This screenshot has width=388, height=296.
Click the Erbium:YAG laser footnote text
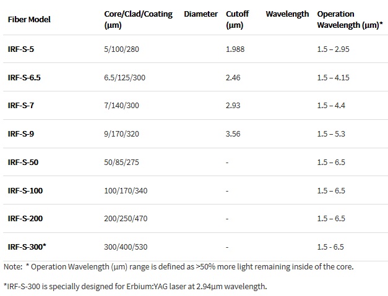point(136,287)
